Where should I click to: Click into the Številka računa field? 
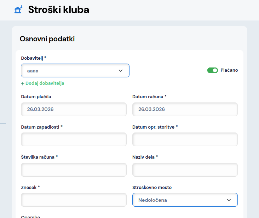click(x=74, y=170)
